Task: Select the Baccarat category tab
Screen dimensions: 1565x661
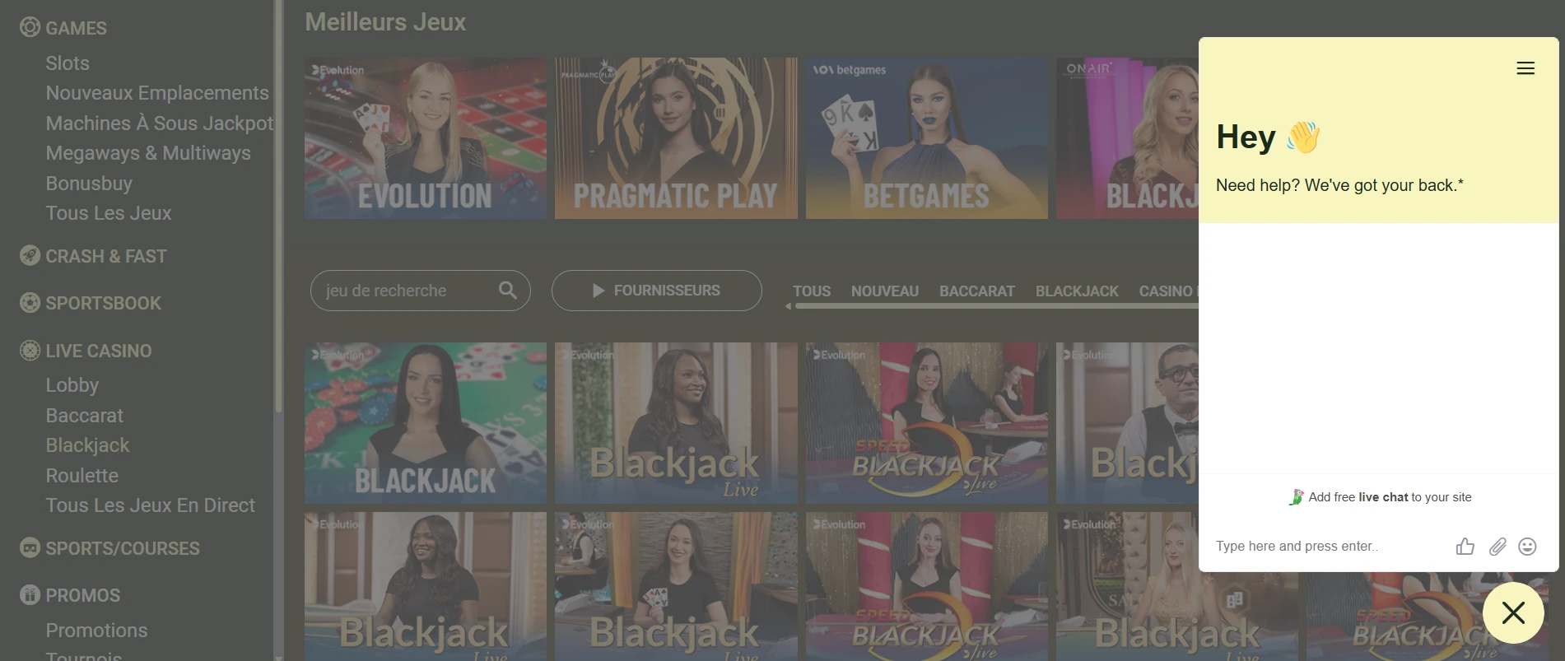Action: tap(976, 291)
